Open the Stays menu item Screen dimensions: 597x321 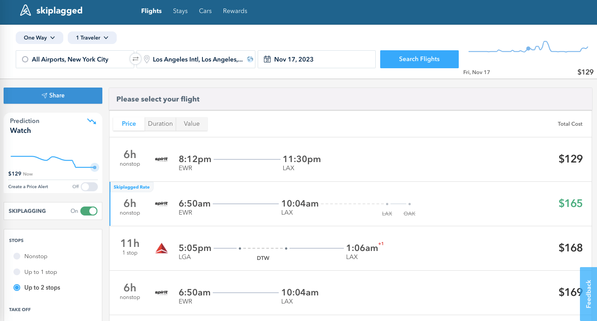[x=180, y=11]
